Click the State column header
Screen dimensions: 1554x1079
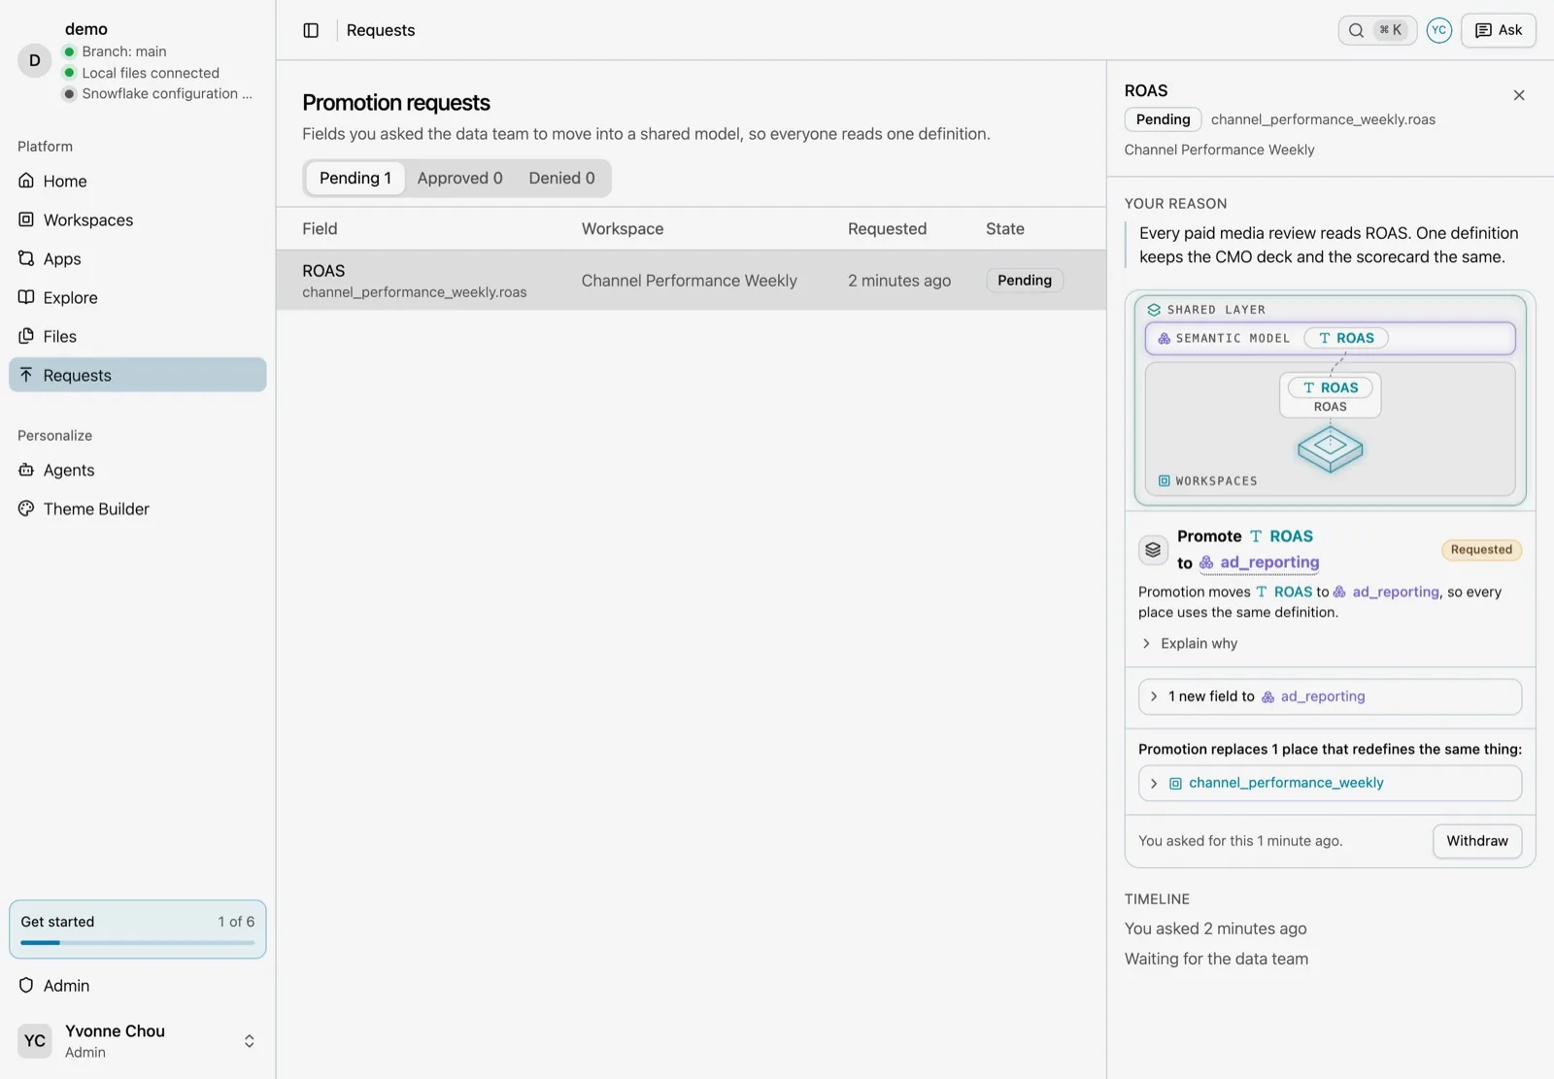1005,228
